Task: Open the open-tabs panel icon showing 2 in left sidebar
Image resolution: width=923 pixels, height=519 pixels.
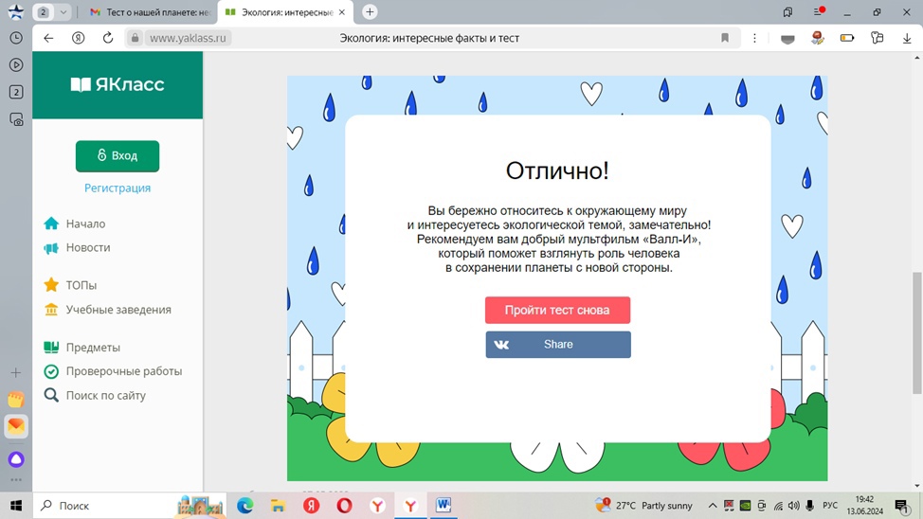Action: (16, 93)
